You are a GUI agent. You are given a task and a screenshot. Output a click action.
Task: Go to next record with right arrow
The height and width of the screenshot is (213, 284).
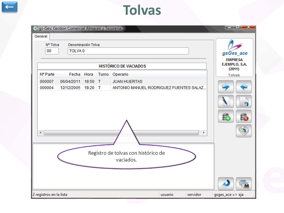pos(226,87)
